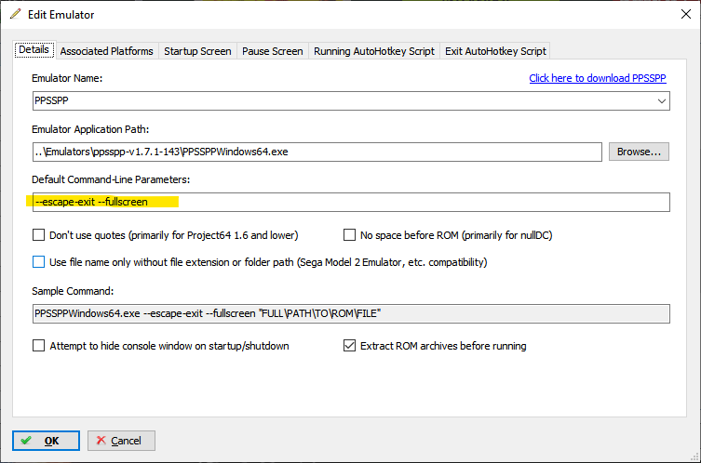Click the Cancel button
The width and height of the screenshot is (701, 463).
click(x=121, y=441)
